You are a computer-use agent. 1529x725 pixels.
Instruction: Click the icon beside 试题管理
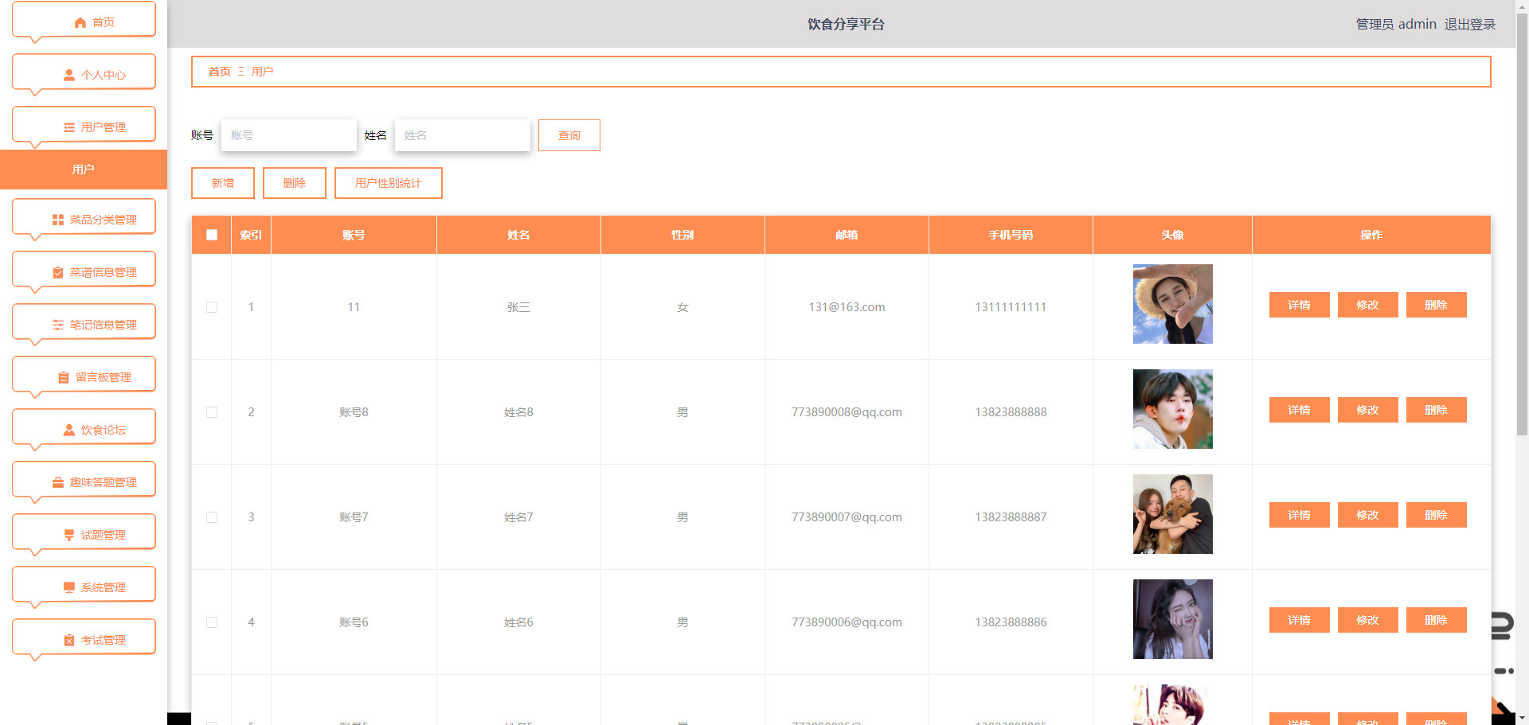(69, 535)
